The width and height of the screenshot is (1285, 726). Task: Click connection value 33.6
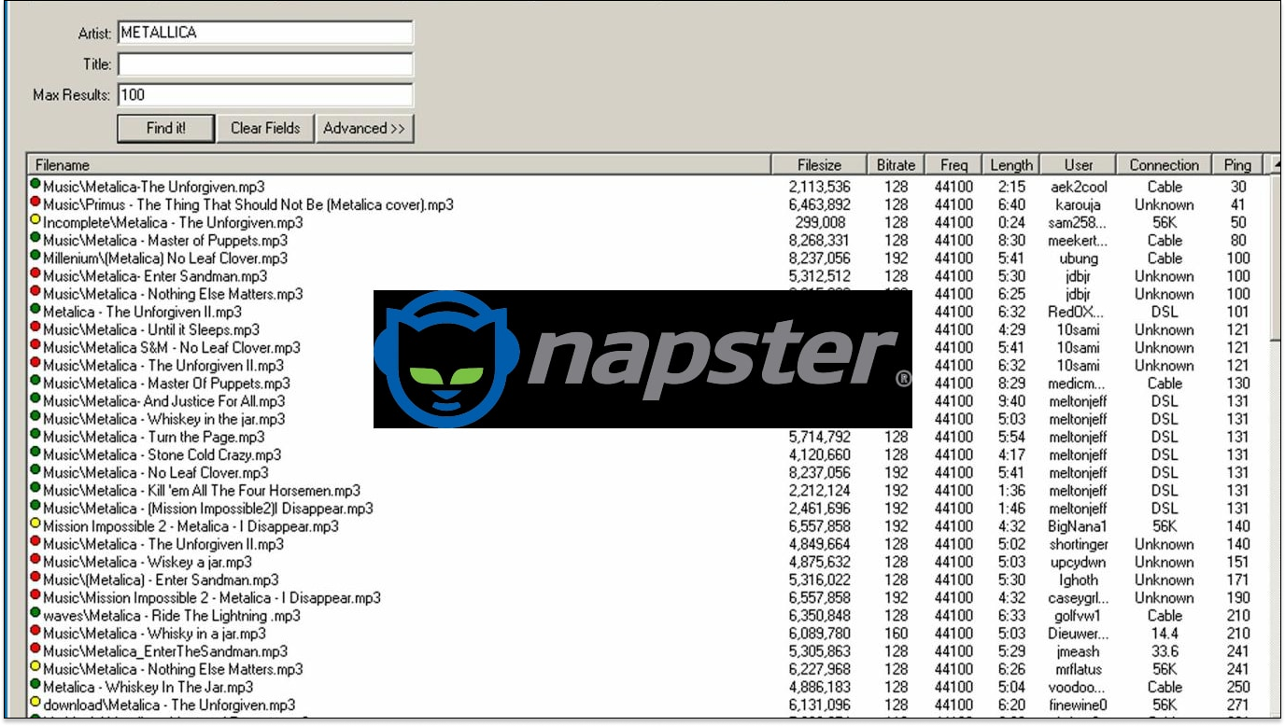[x=1164, y=651]
